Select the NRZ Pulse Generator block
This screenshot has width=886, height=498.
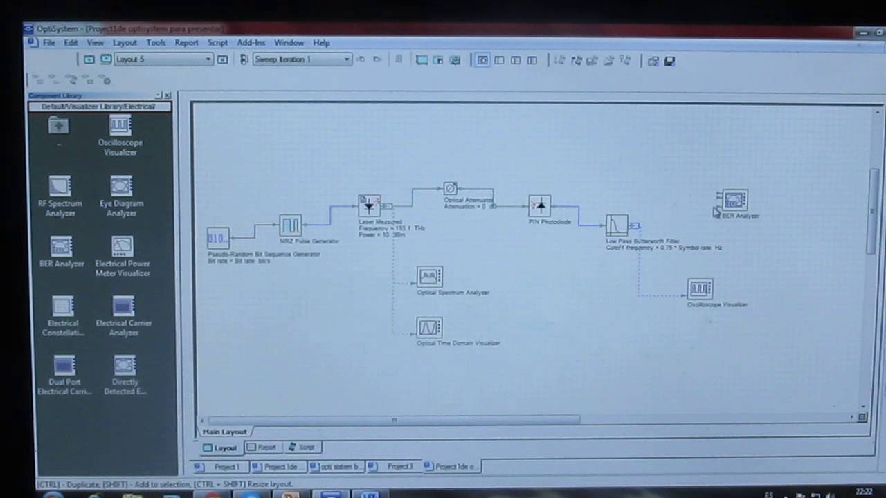(x=290, y=225)
